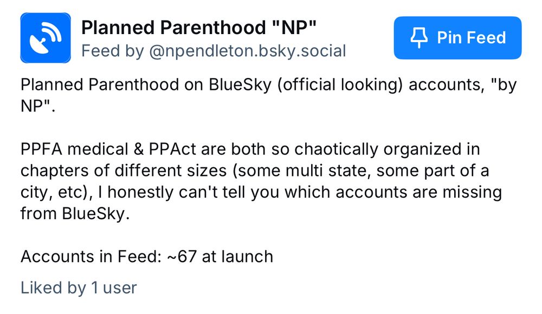Click the number "1" in the likes line
542x314 pixels.
click(x=94, y=287)
